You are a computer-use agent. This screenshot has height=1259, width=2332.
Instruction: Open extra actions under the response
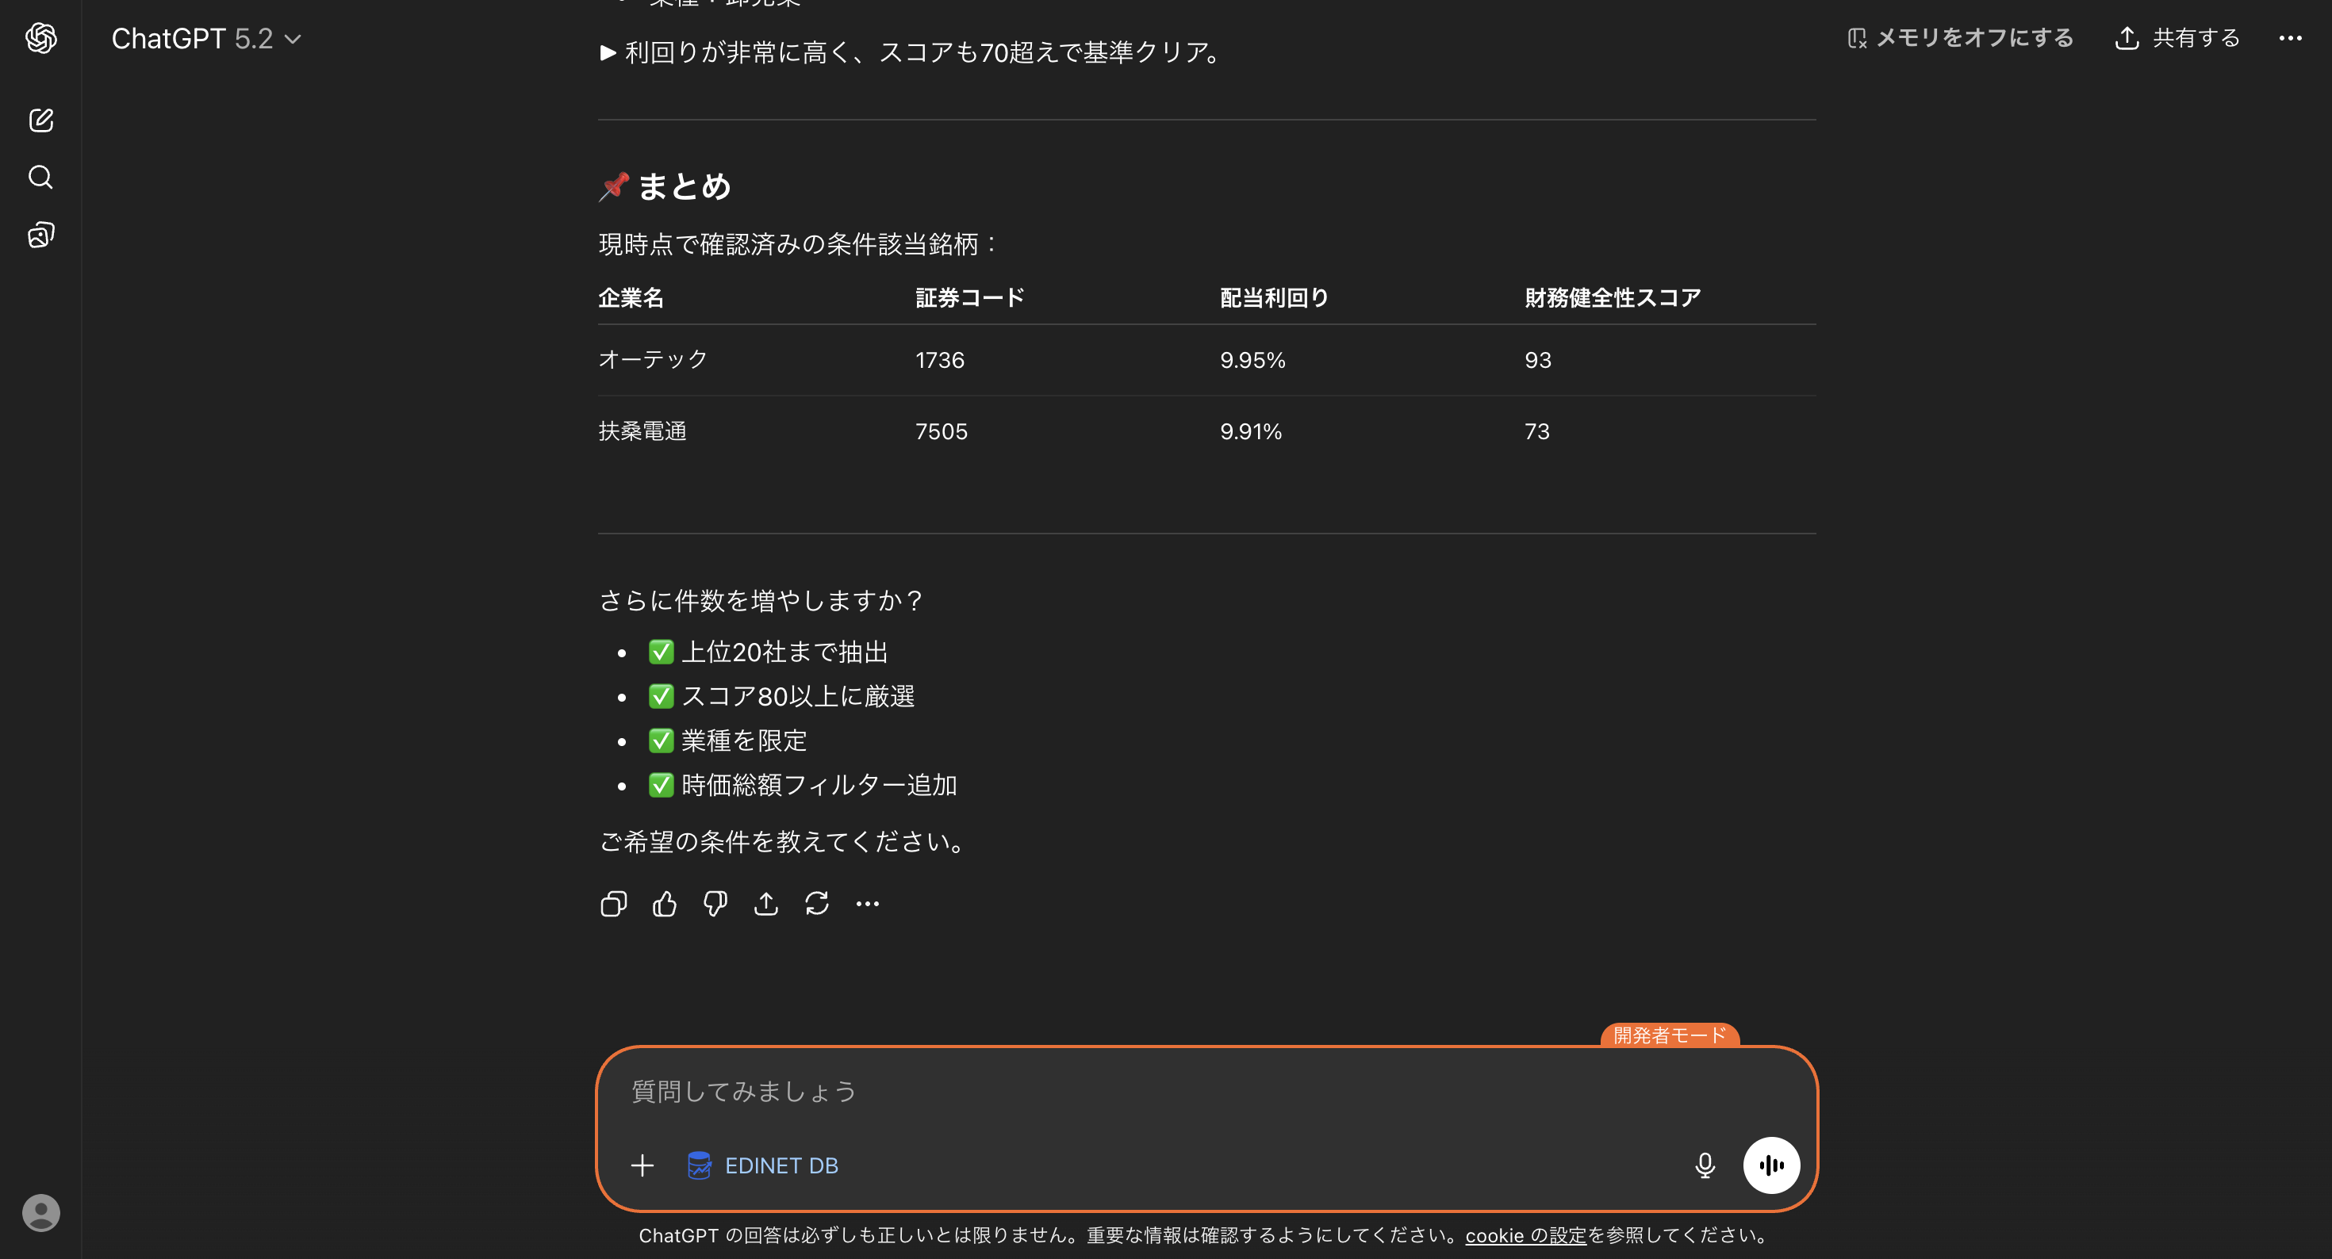pos(867,903)
